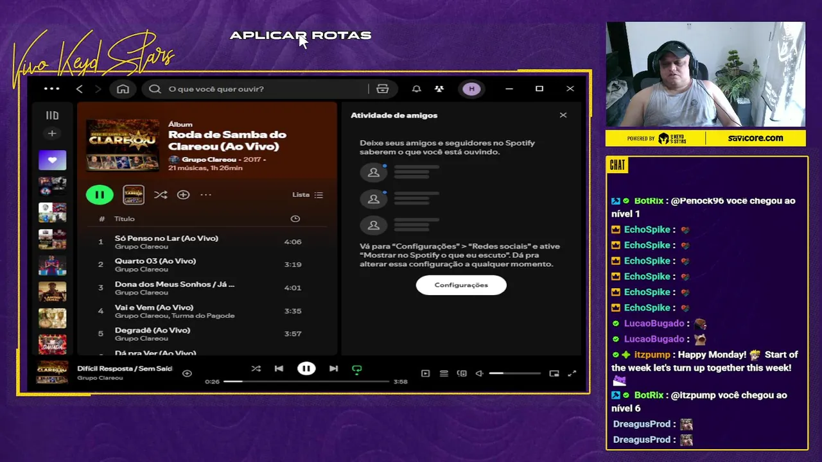Click the 4:06 duration value
This screenshot has width=822, height=462.
click(293, 242)
